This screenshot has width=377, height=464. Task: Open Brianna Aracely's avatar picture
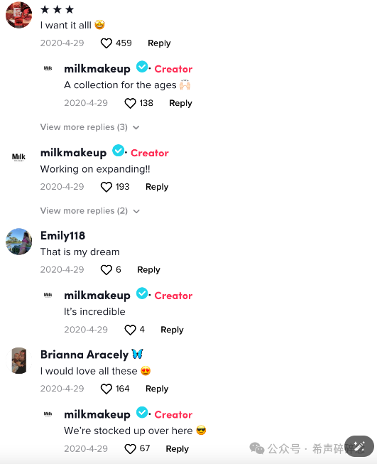point(19,360)
